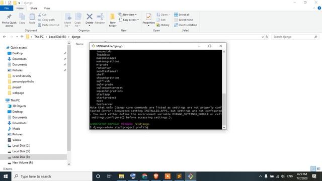Screen dimensions: 322x181
Task: Switch to large icons view button
Action: (318, 169)
